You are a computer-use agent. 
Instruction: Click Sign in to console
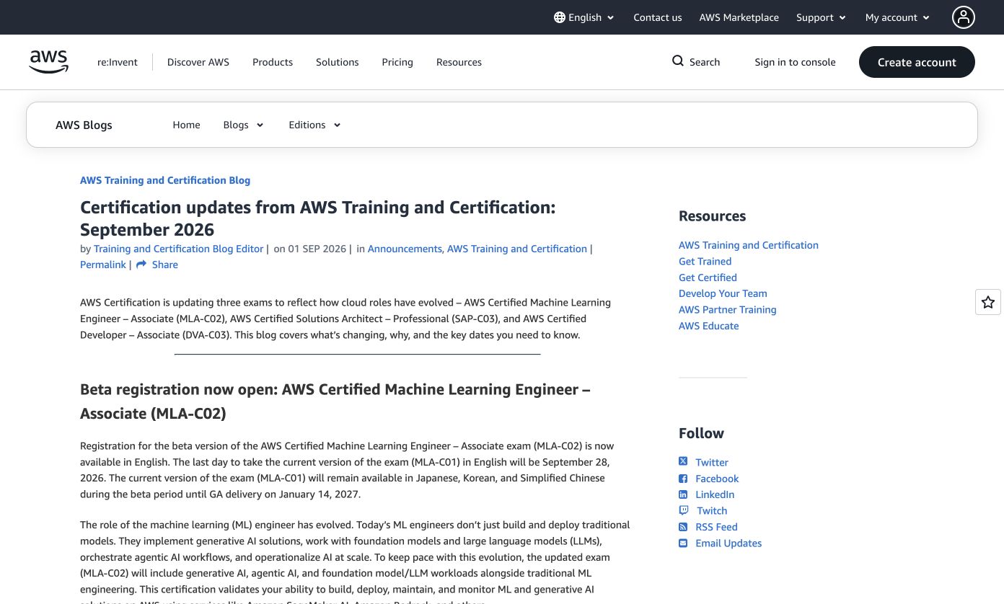coord(795,62)
